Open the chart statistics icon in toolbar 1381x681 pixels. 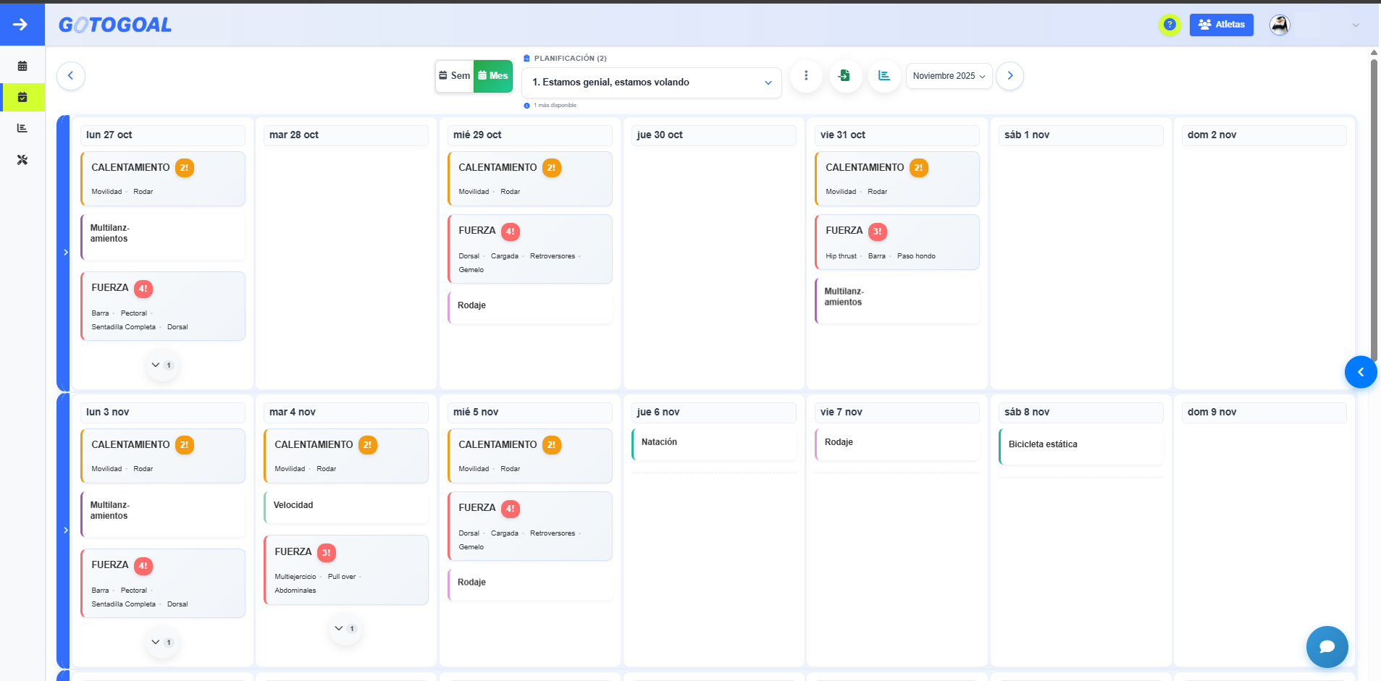tap(883, 76)
